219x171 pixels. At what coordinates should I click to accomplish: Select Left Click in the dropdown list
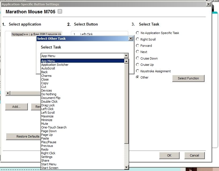point(82,109)
